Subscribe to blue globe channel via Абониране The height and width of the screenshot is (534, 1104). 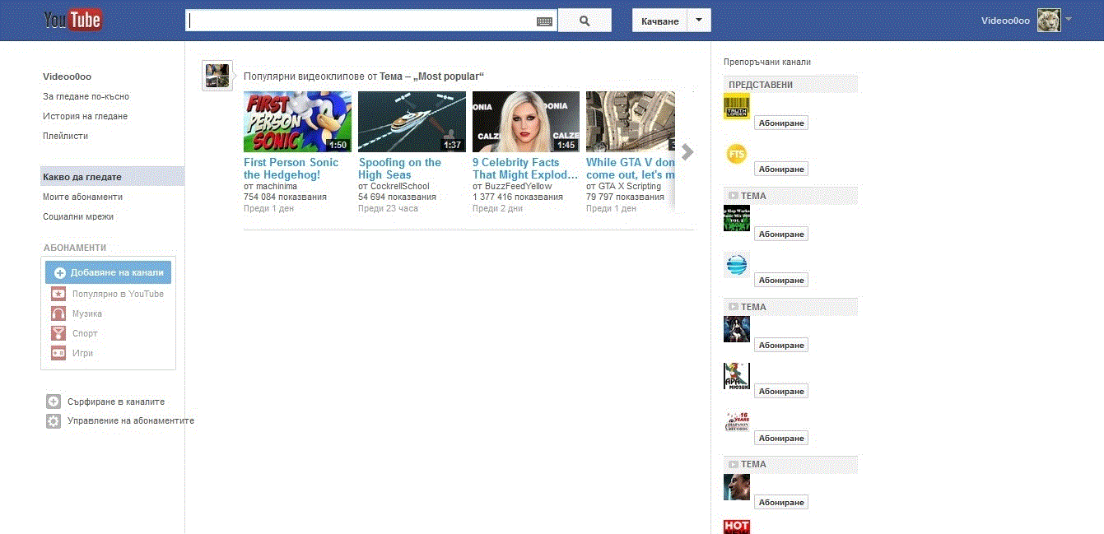pyautogui.click(x=781, y=280)
